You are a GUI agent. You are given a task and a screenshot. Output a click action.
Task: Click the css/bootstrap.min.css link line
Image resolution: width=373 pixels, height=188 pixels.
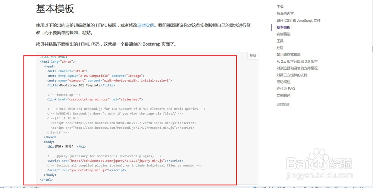[95, 99]
